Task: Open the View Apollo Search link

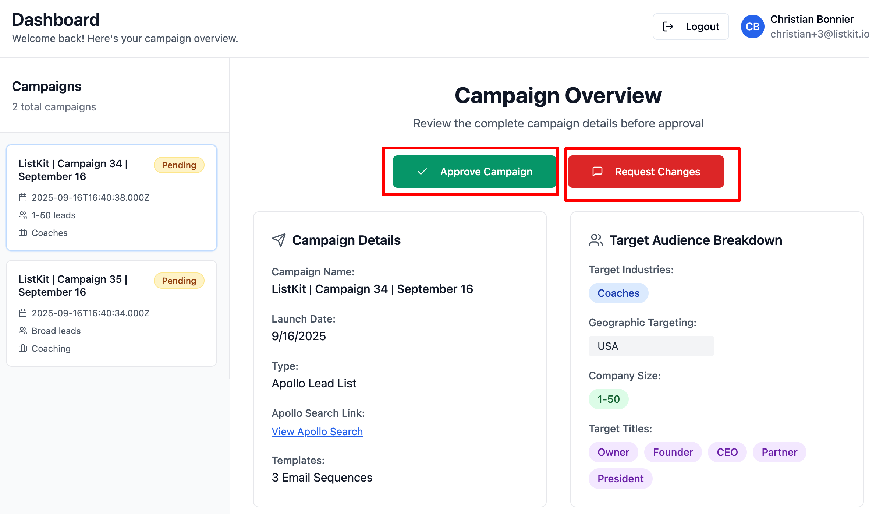Action: pyautogui.click(x=317, y=432)
